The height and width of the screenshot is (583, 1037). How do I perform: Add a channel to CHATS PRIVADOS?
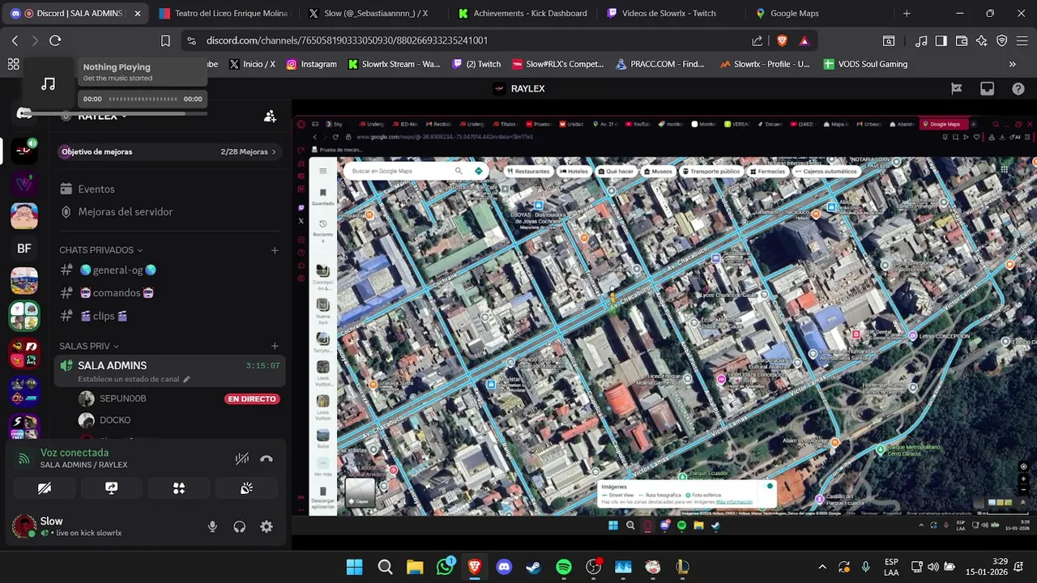click(x=275, y=250)
